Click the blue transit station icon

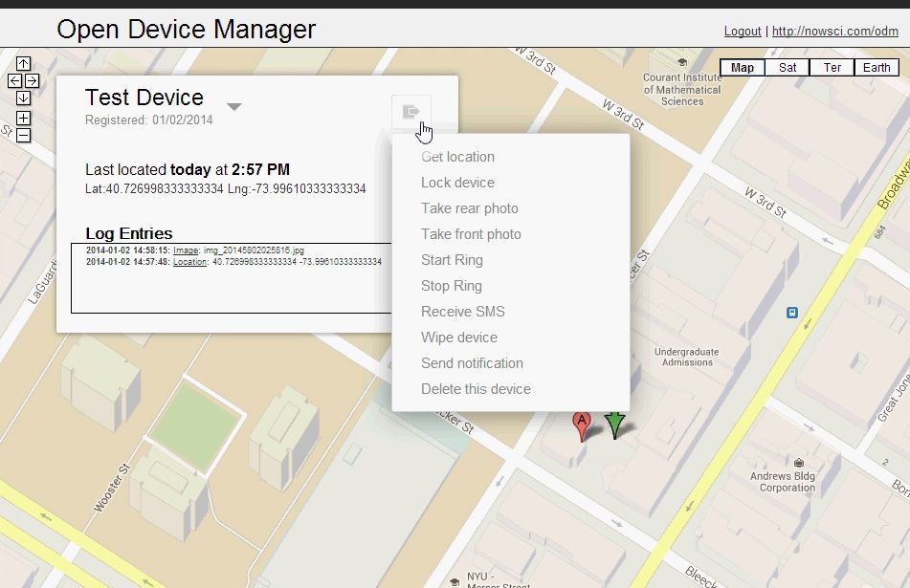click(x=792, y=313)
